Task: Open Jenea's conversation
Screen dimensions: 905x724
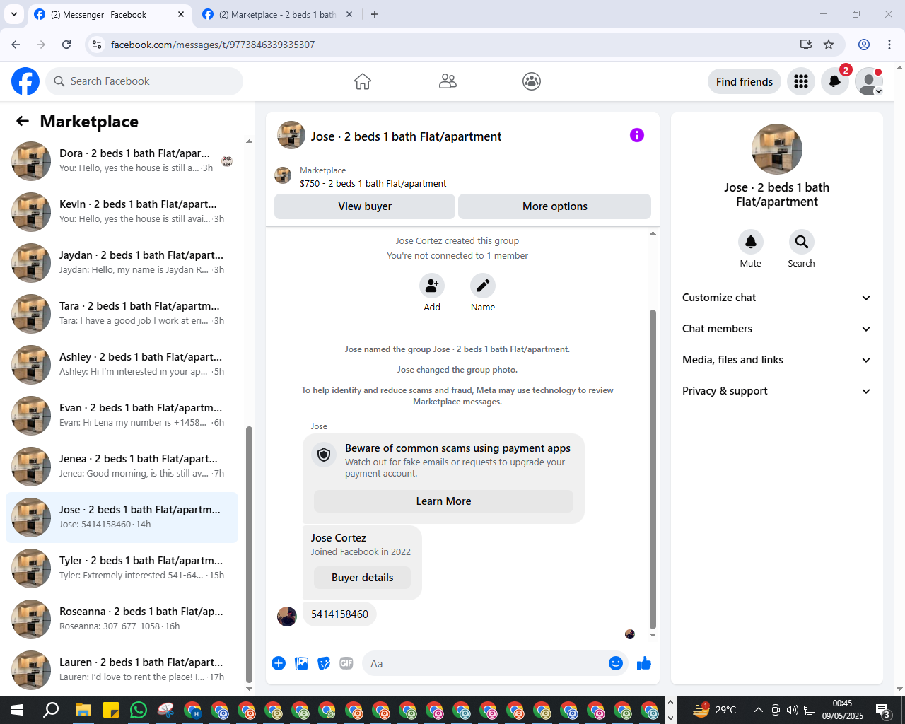Action: point(122,467)
